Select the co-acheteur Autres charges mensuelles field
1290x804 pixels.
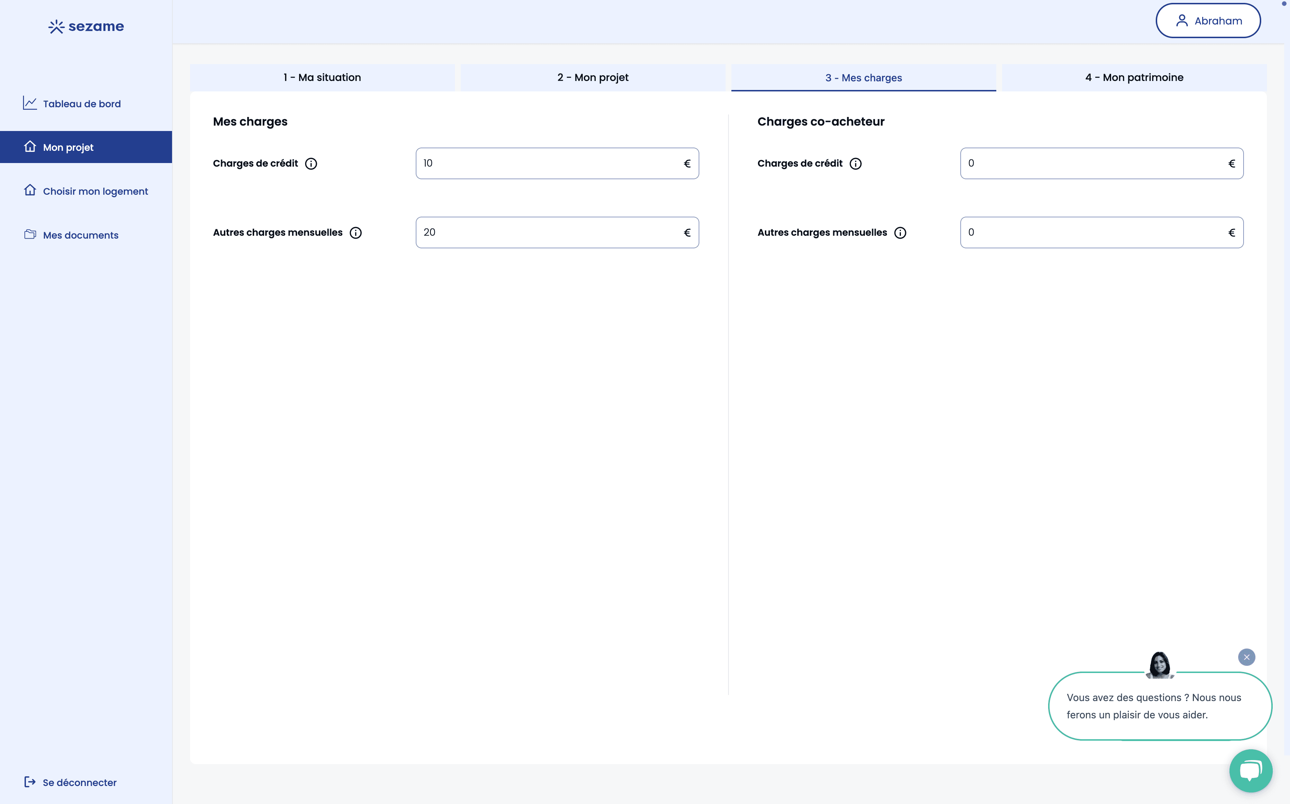point(1101,232)
